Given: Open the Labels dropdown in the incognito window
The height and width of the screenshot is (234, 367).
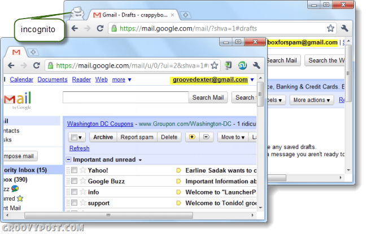Looking at the screenshot, I should point(276,100).
